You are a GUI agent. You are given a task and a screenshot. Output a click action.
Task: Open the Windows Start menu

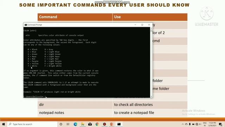(4, 124)
